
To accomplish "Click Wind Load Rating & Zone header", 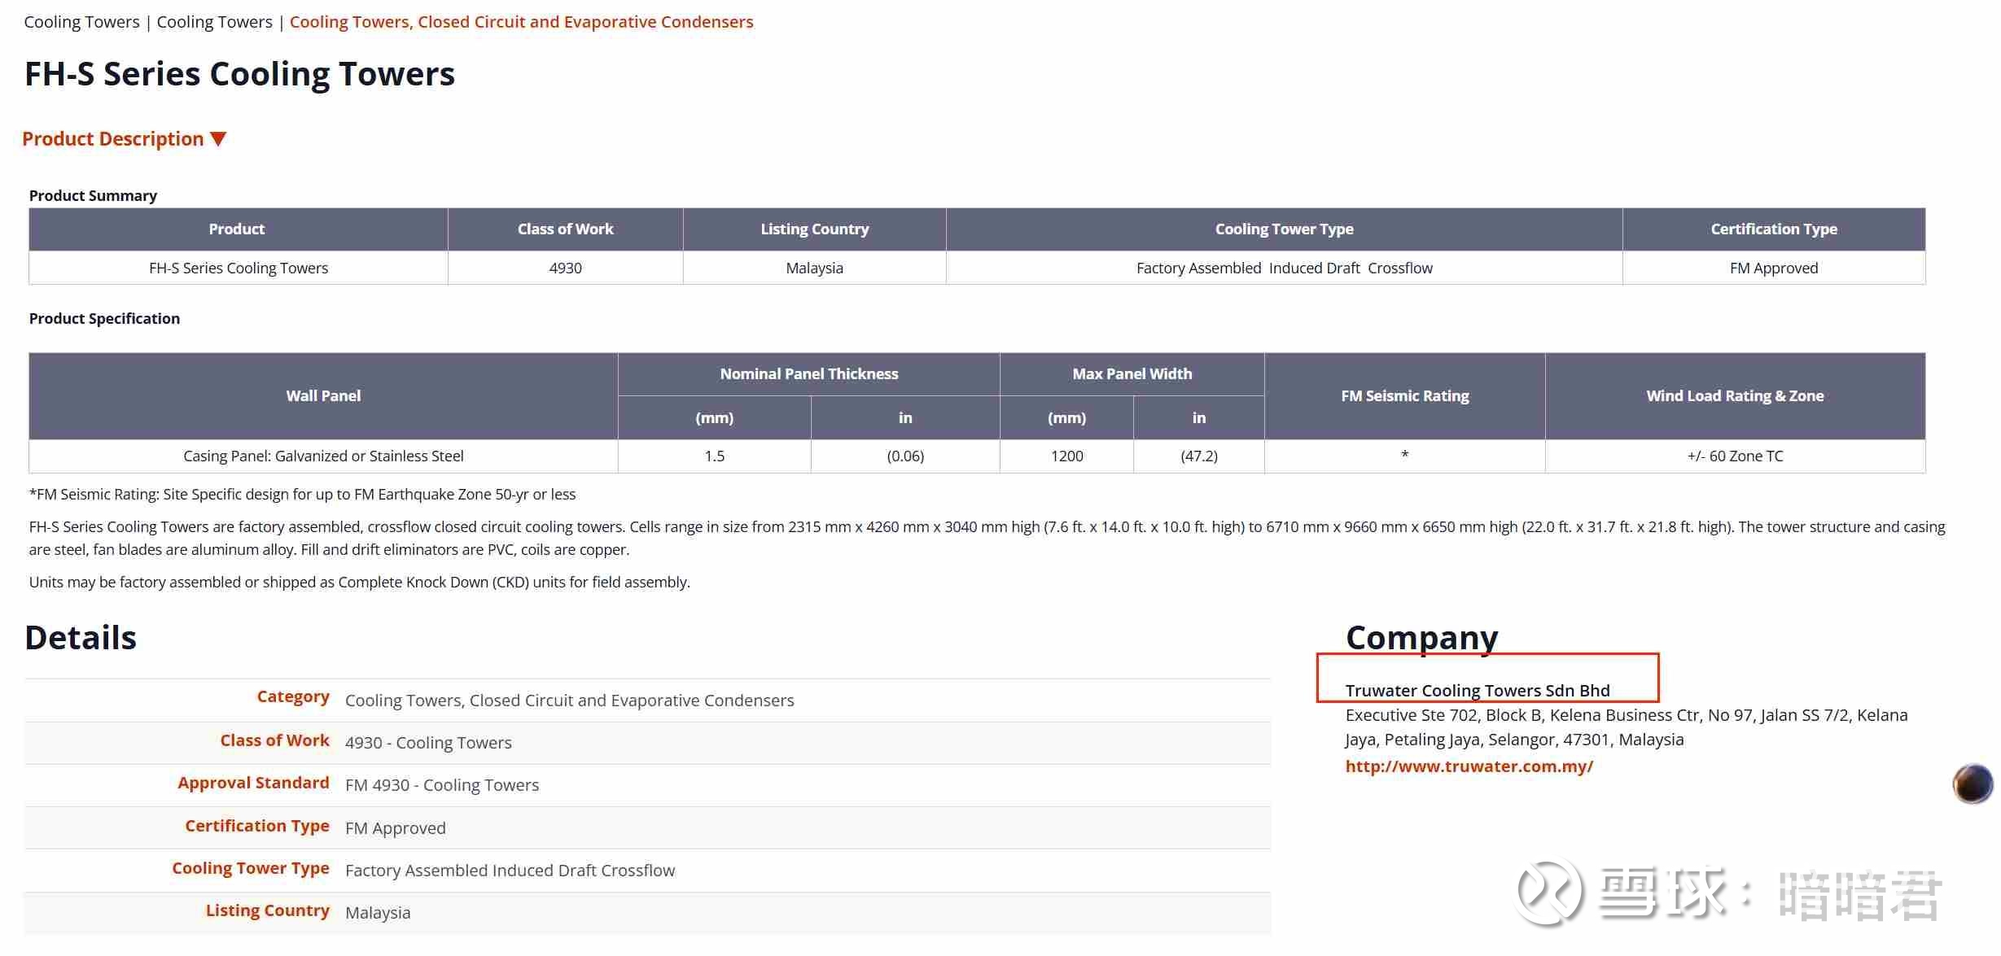I will 1735,395.
